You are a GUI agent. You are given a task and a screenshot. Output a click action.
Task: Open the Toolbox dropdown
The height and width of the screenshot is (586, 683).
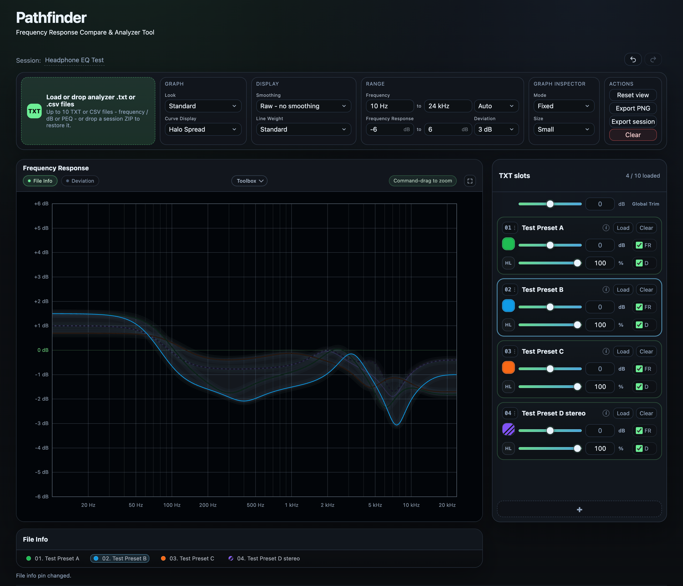[x=249, y=181]
